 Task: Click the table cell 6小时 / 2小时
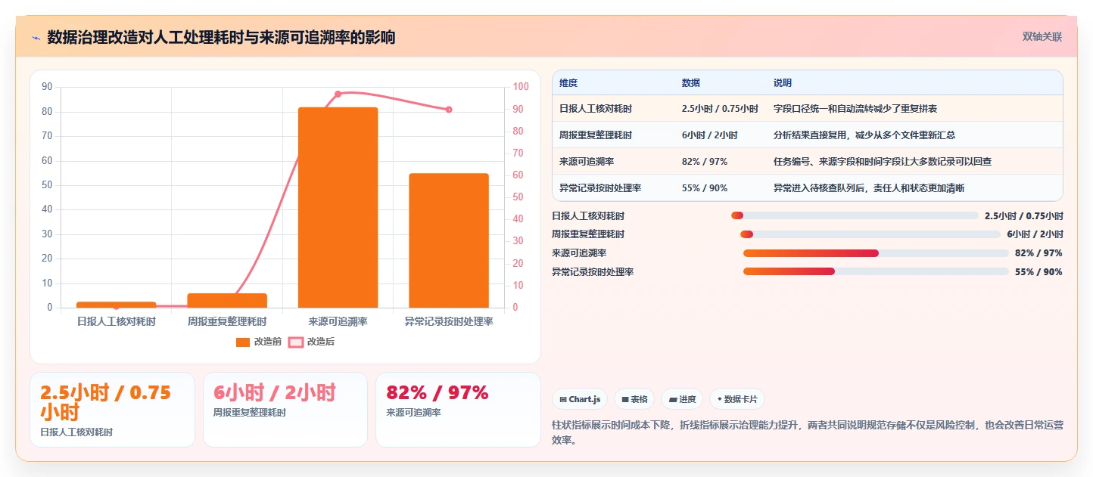point(709,135)
